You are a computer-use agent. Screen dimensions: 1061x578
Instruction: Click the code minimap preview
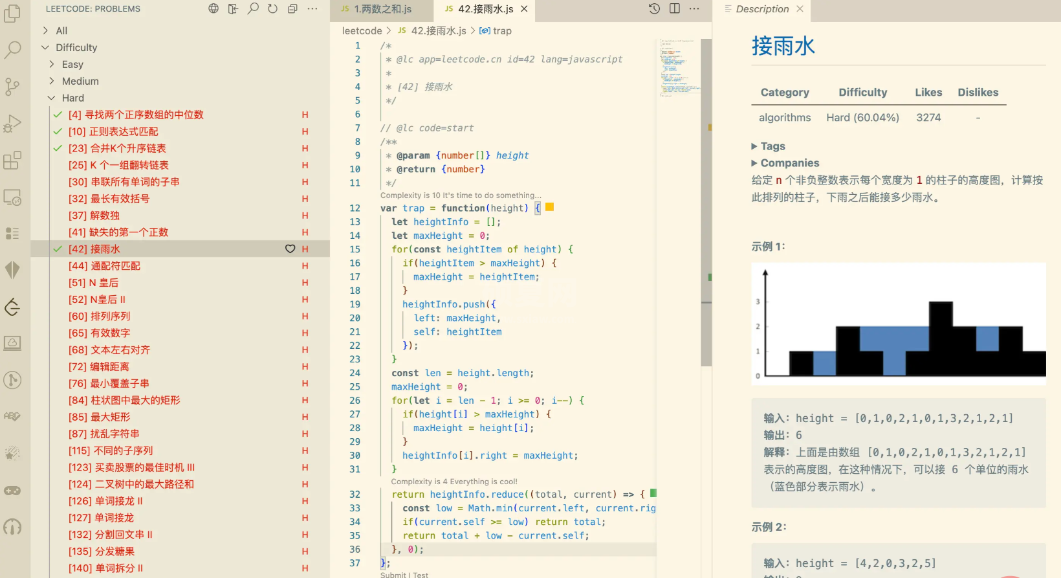coord(679,67)
